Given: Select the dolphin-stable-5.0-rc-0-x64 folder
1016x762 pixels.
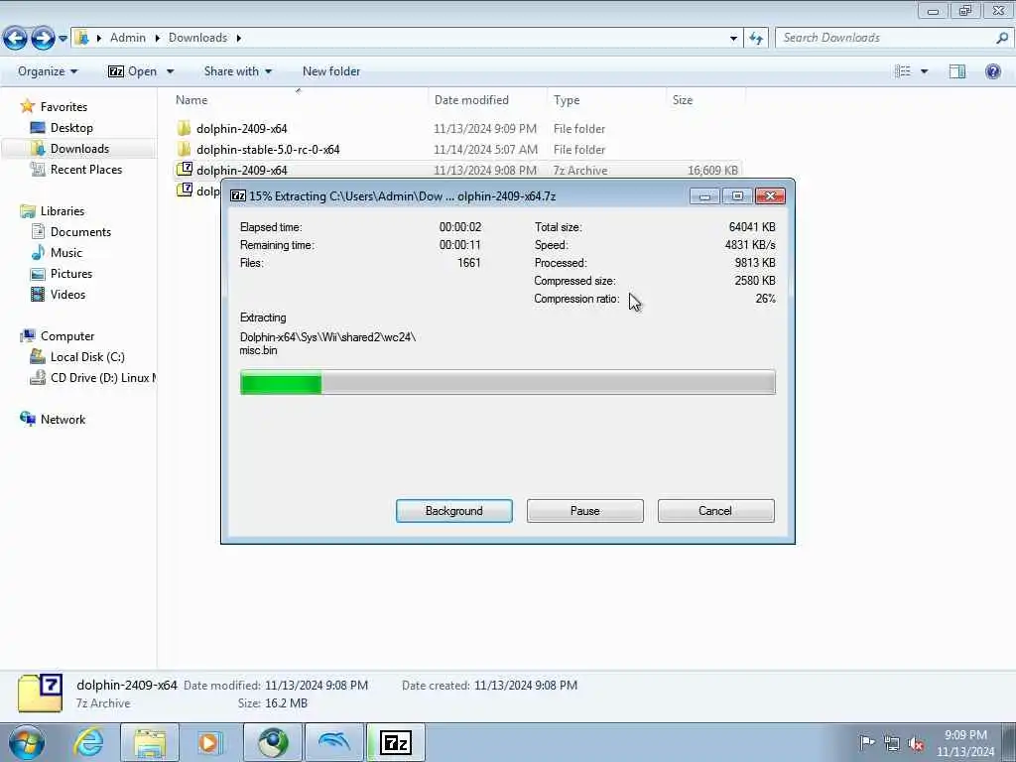Looking at the screenshot, I should tap(457, 149).
